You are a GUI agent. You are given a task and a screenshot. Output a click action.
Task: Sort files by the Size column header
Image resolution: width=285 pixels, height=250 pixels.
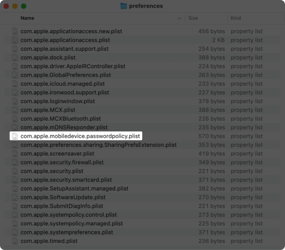coord(193,18)
